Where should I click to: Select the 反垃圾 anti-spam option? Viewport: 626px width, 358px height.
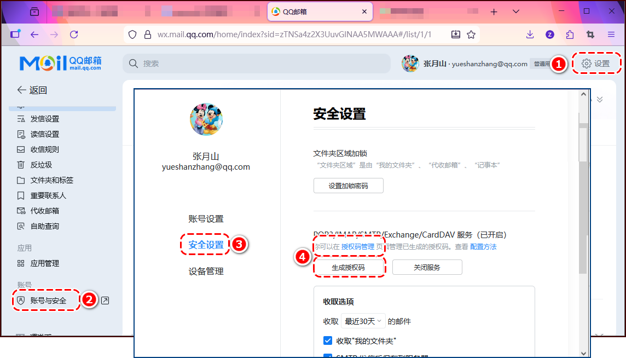point(42,164)
